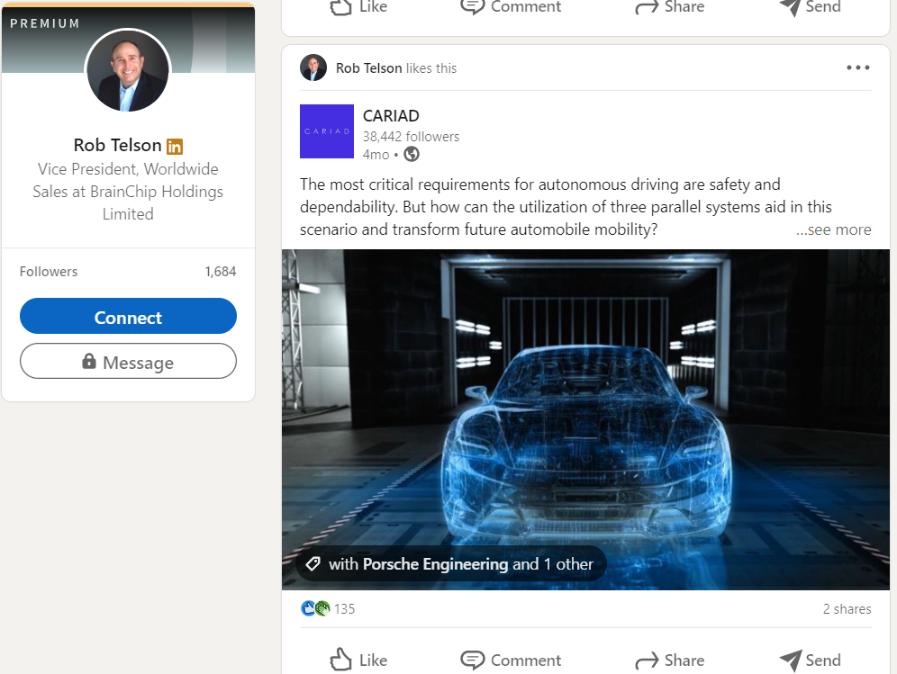Screen dimensions: 897x674
Task: Open Rob Telson's name in the profile card
Action: [117, 145]
